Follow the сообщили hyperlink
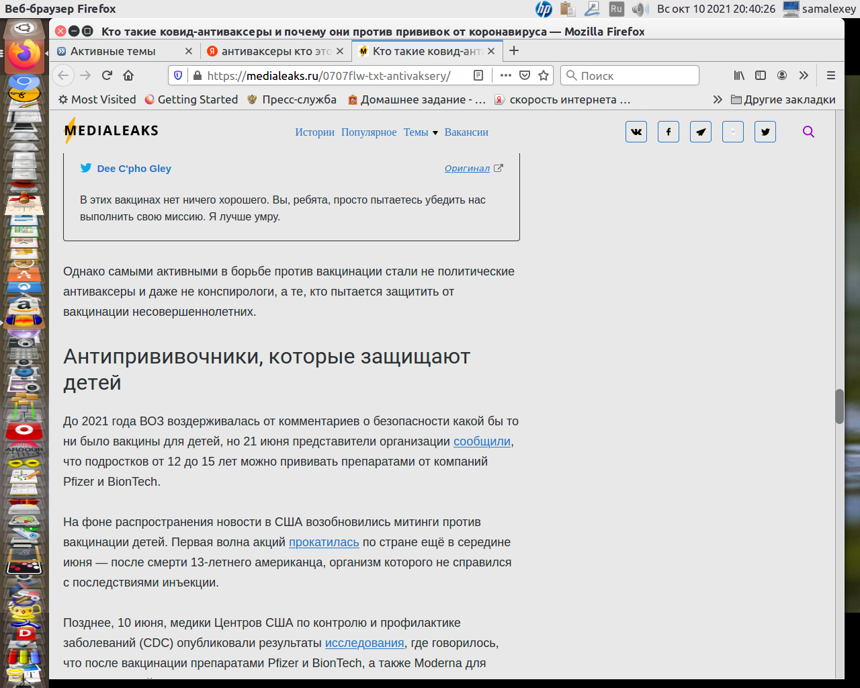Screen dimensions: 860x688 coord(482,441)
